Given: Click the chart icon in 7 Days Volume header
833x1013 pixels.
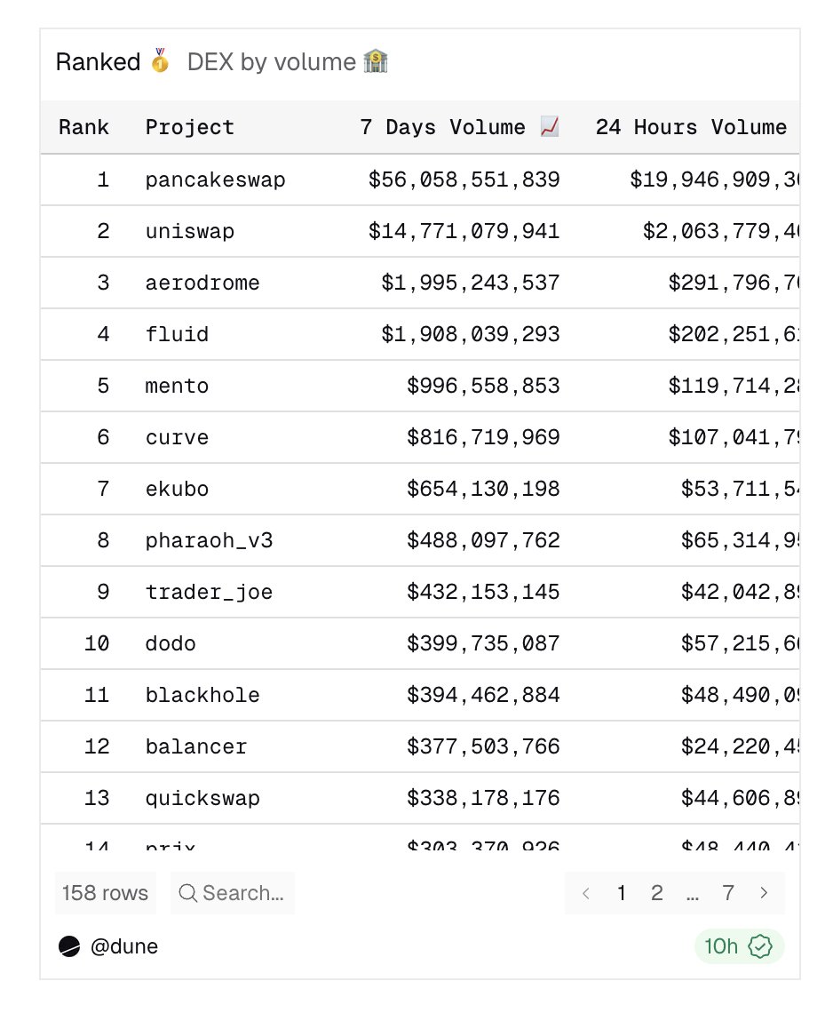Looking at the screenshot, I should 550,127.
